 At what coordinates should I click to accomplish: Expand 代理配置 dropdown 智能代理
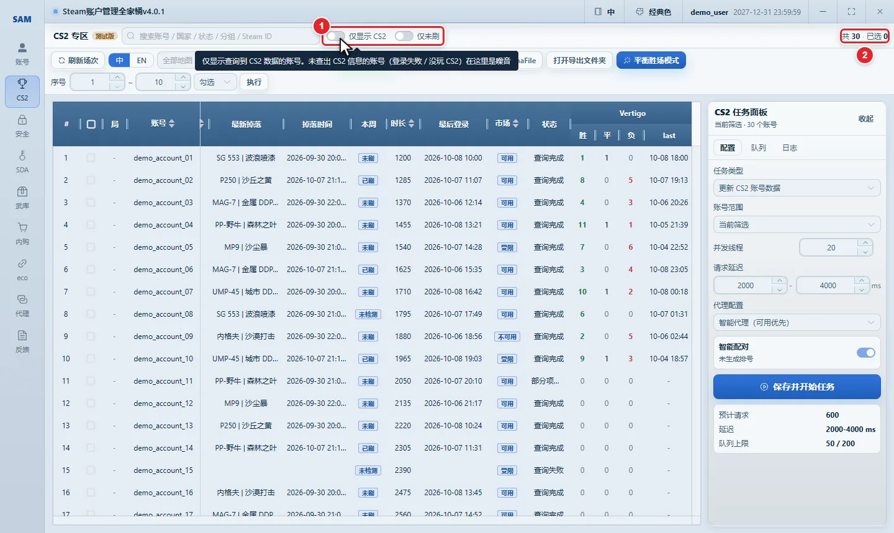point(797,322)
